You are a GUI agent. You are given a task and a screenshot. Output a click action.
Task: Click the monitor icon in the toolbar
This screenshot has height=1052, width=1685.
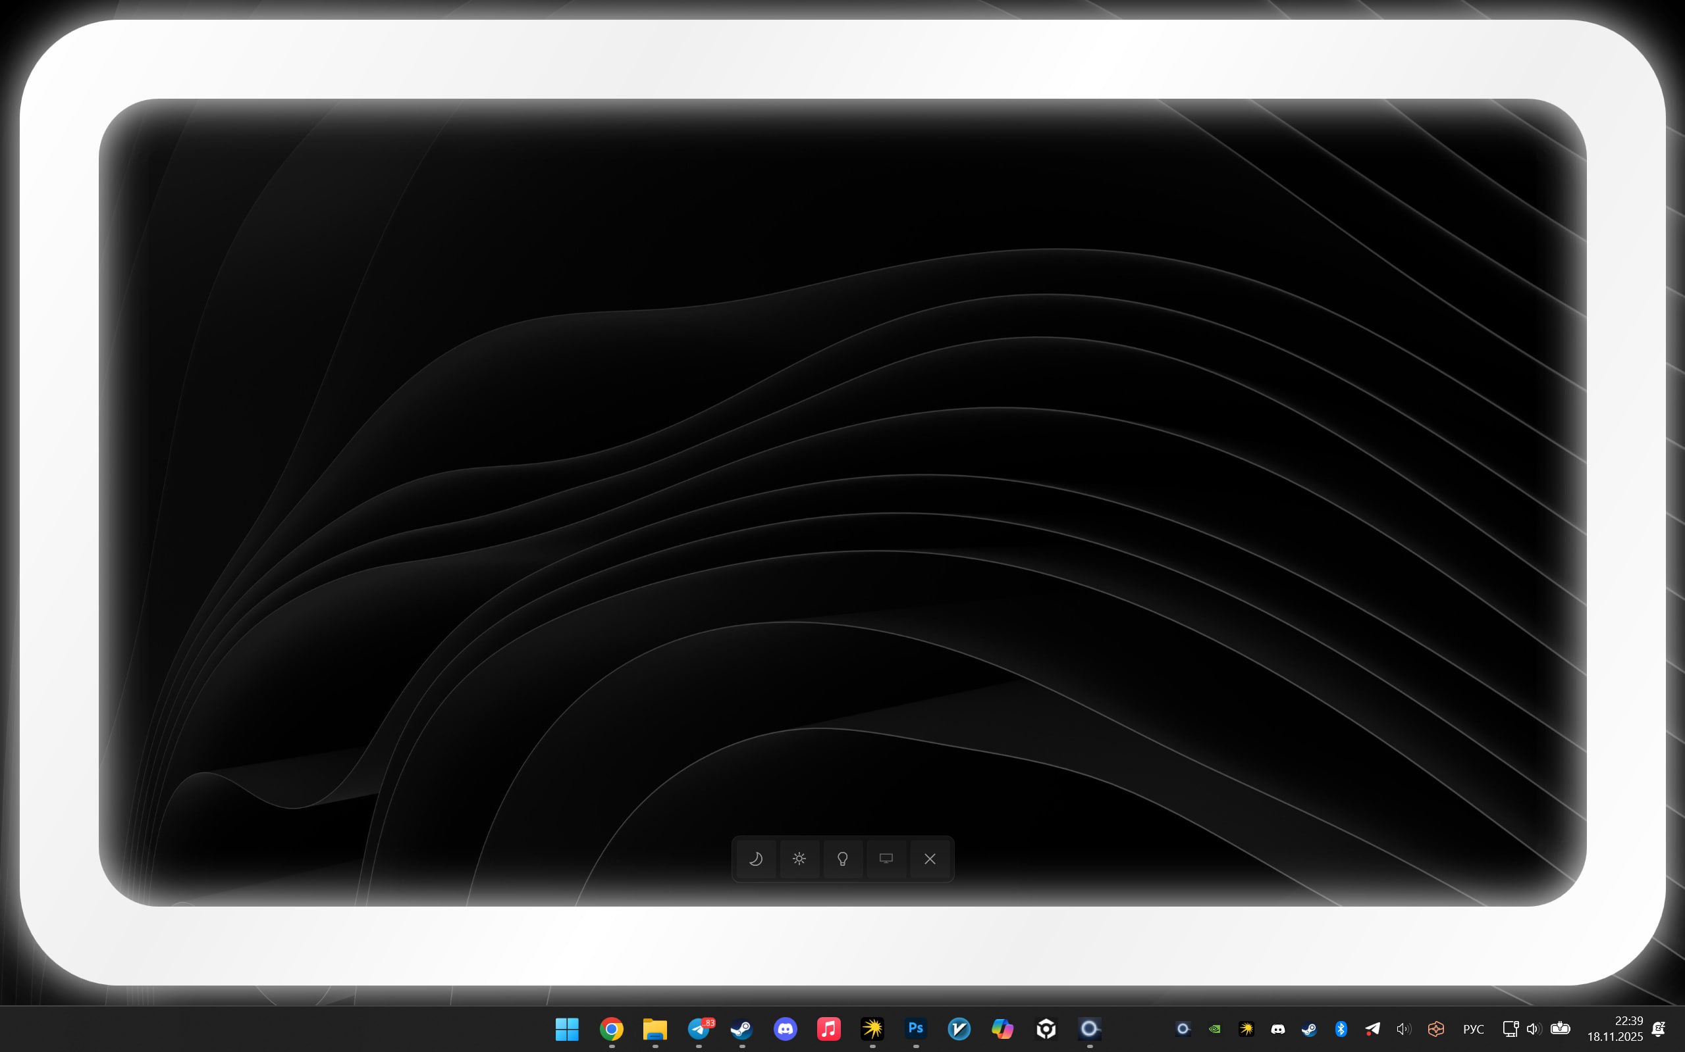click(886, 859)
